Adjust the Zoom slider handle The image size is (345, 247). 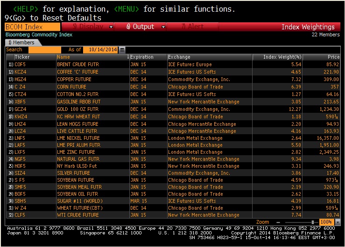pyautogui.click(x=313, y=222)
